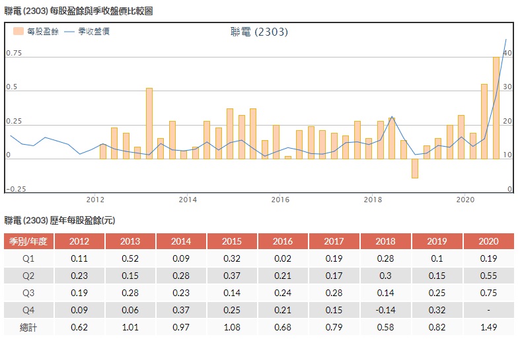Click the 2012 total 0.62
The image size is (520, 343).
click(x=79, y=327)
